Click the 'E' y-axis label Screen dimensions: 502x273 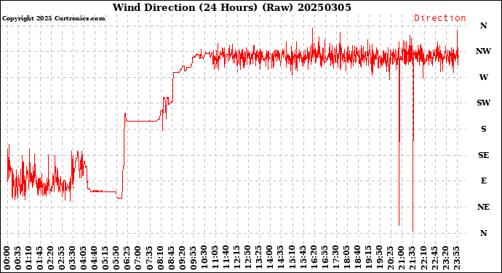(483, 181)
